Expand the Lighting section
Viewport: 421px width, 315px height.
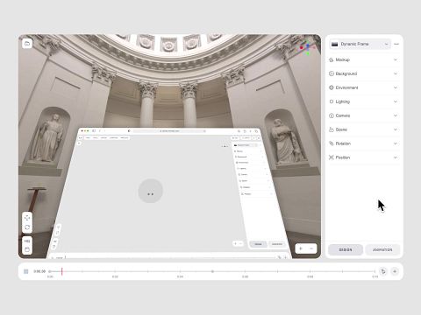pyautogui.click(x=364, y=101)
